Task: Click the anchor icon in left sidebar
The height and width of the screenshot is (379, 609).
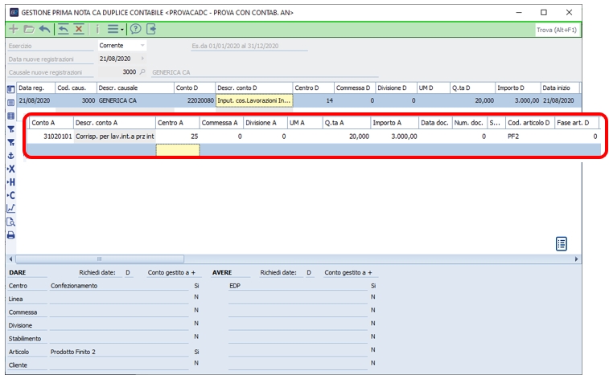Action: point(10,155)
